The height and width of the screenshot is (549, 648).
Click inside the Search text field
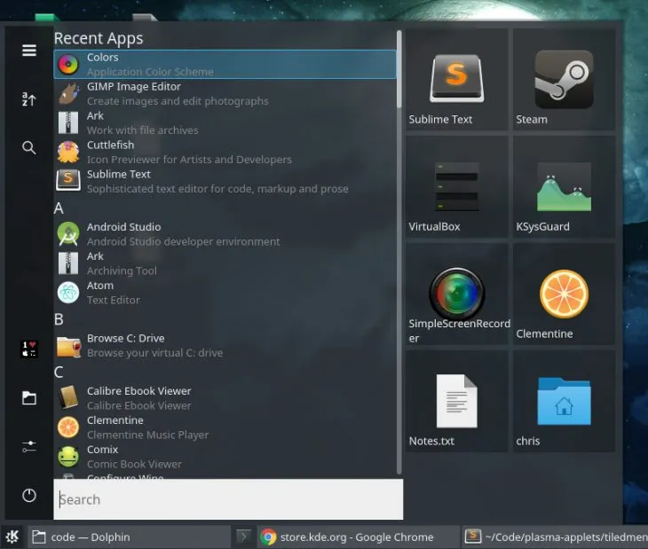coord(228,499)
